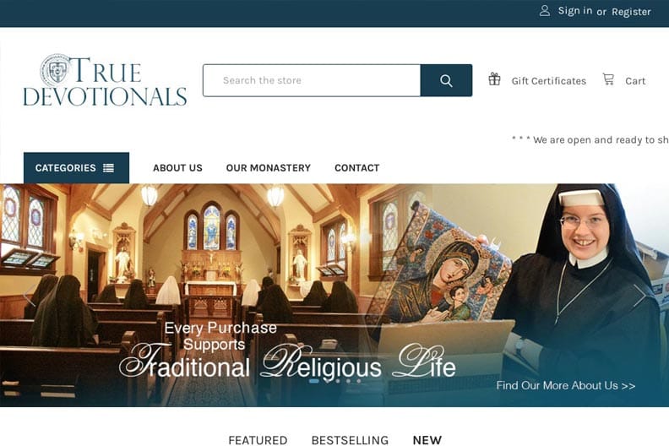Open the shopping cart icon

(x=608, y=79)
